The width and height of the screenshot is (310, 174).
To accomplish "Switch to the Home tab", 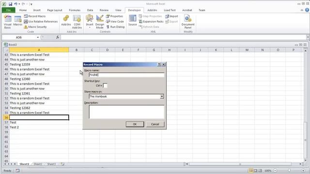I will point(23,10).
